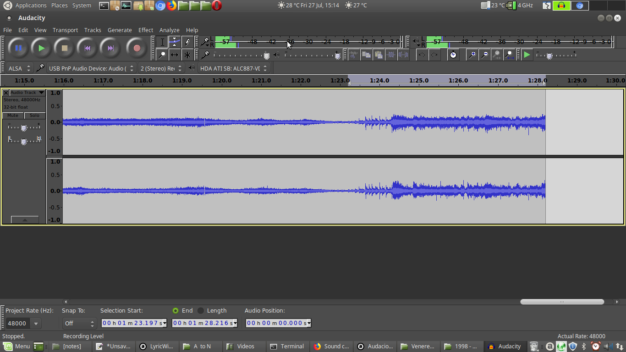Click the Zoom In magnifier button

[472, 55]
